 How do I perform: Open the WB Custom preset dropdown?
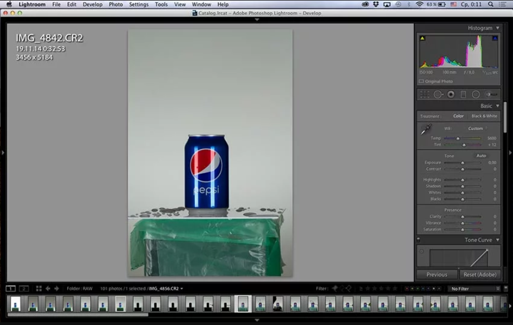click(478, 129)
